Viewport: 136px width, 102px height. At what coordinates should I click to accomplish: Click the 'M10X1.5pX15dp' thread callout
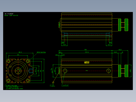pos(41,52)
